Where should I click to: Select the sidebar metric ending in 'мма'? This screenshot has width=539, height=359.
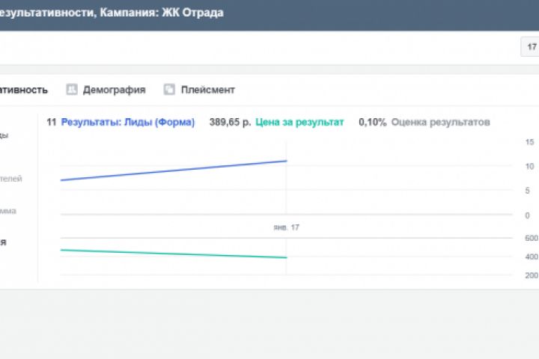9,211
